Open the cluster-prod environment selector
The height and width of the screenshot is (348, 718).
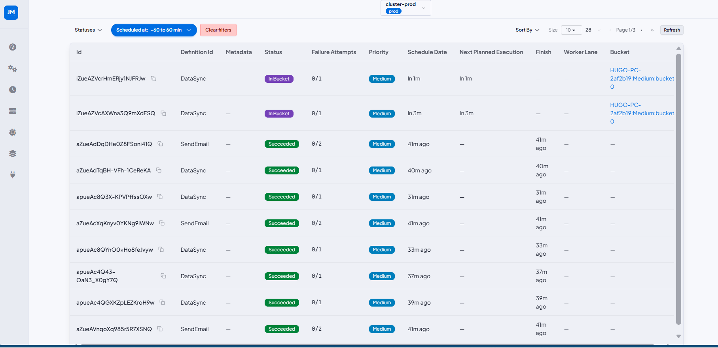(405, 8)
